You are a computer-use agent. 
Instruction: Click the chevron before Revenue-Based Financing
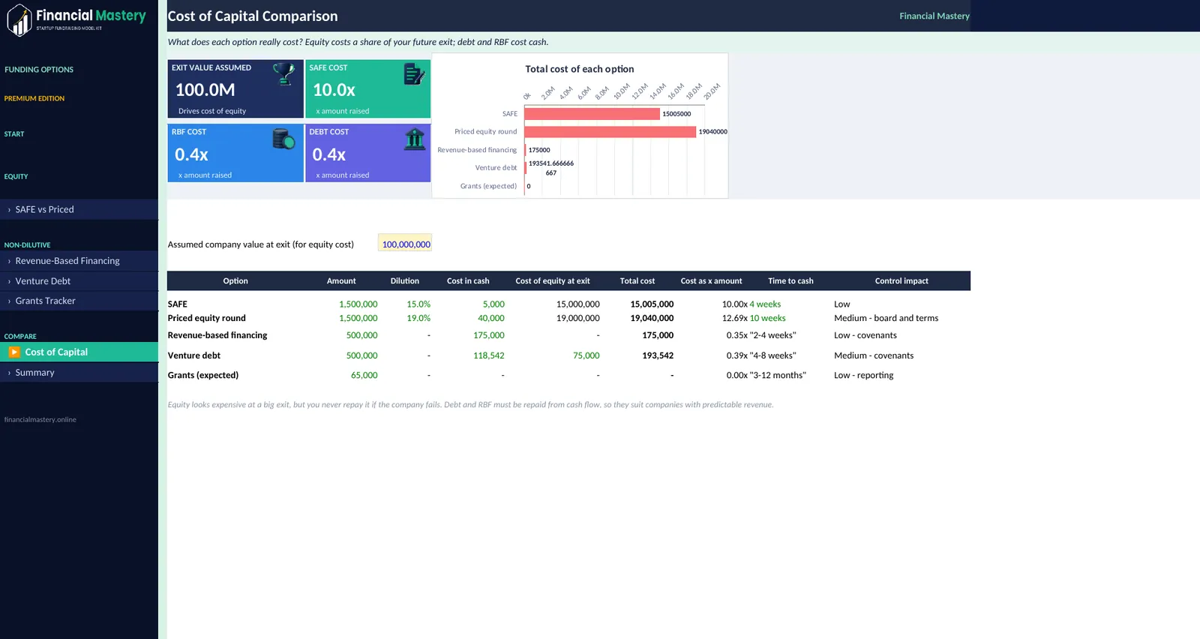click(x=9, y=261)
